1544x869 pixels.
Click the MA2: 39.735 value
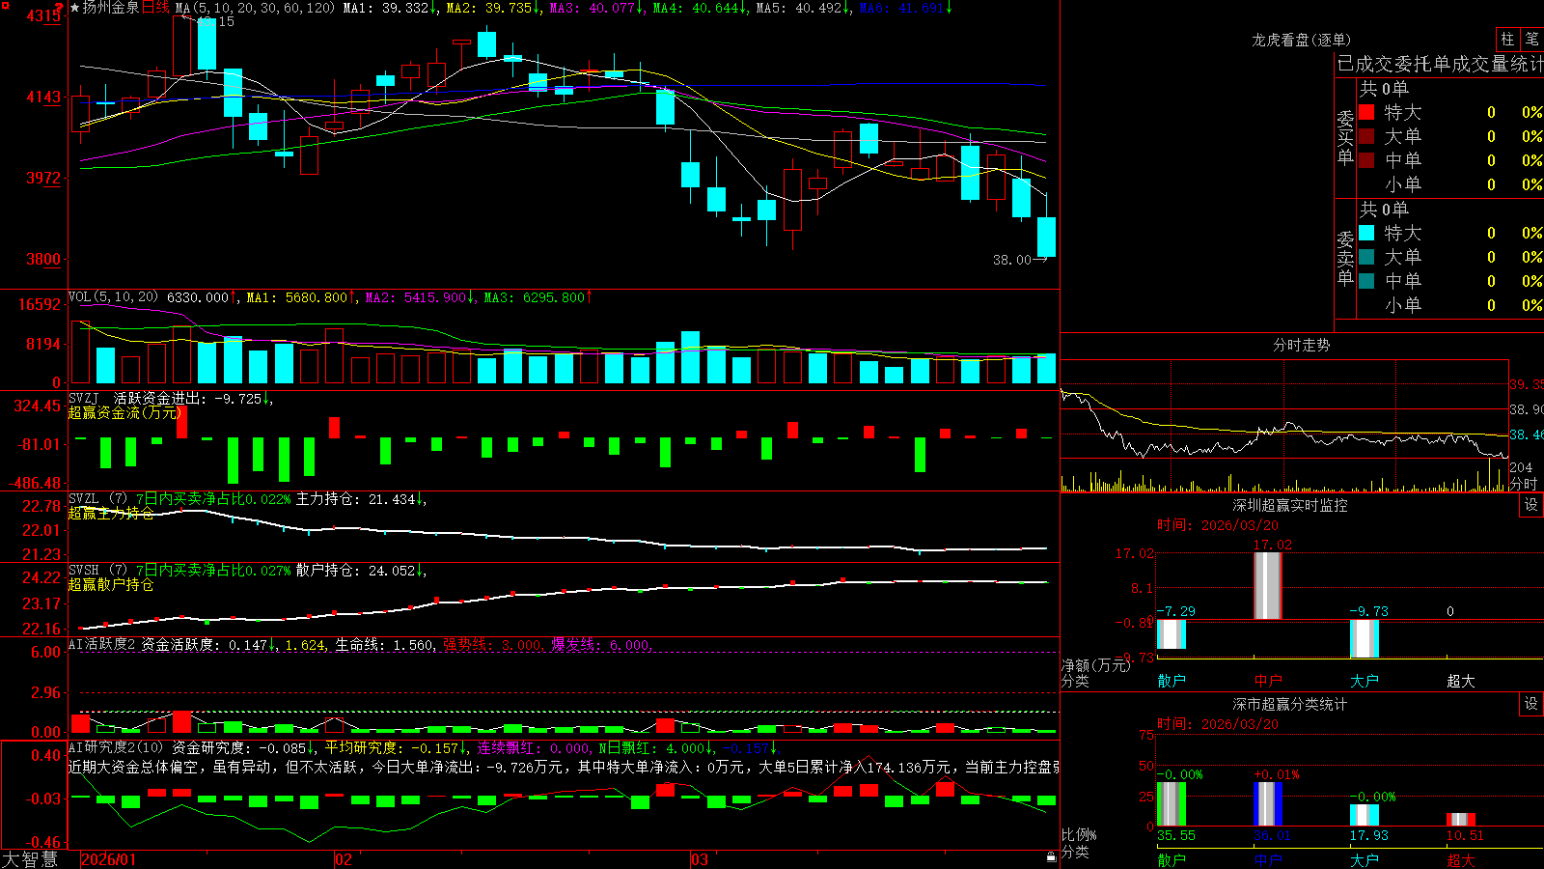click(x=492, y=8)
